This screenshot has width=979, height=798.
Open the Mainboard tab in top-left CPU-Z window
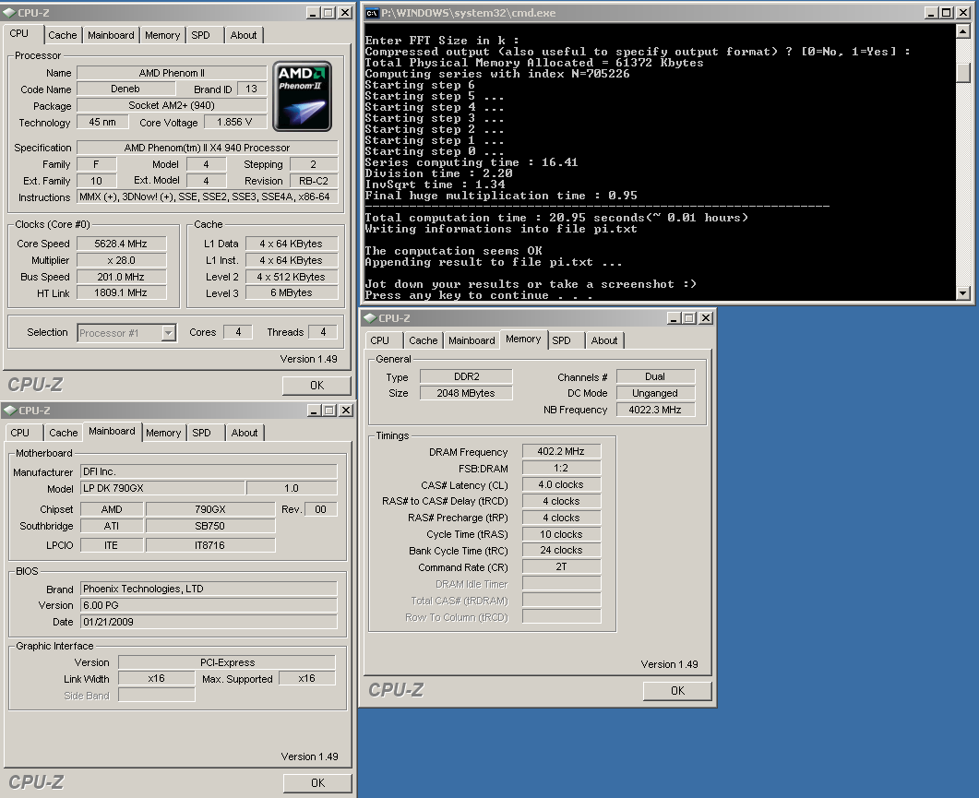click(x=111, y=36)
